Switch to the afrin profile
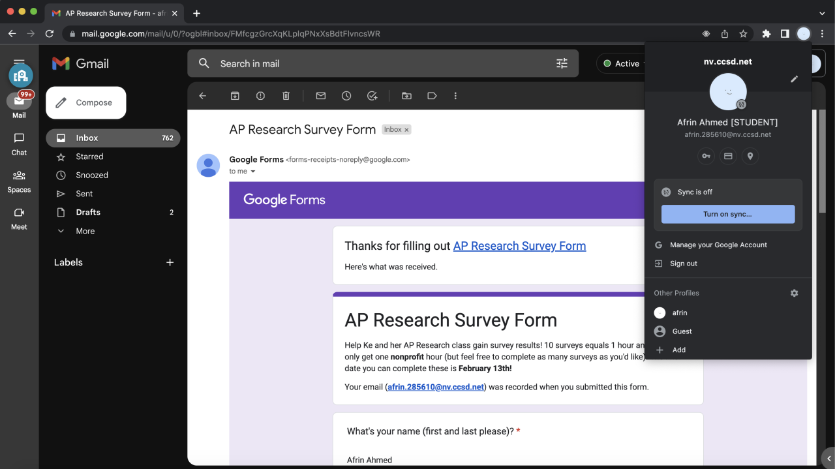 (728, 312)
